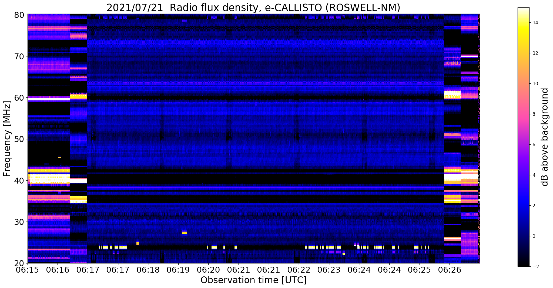Screen dimensions: 553x288
Task: Click the colorbar tick labeled 14
Action: (535, 23)
